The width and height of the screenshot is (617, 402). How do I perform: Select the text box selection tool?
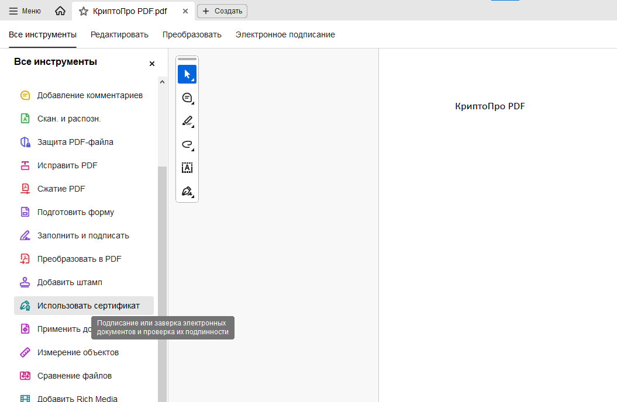point(187,168)
